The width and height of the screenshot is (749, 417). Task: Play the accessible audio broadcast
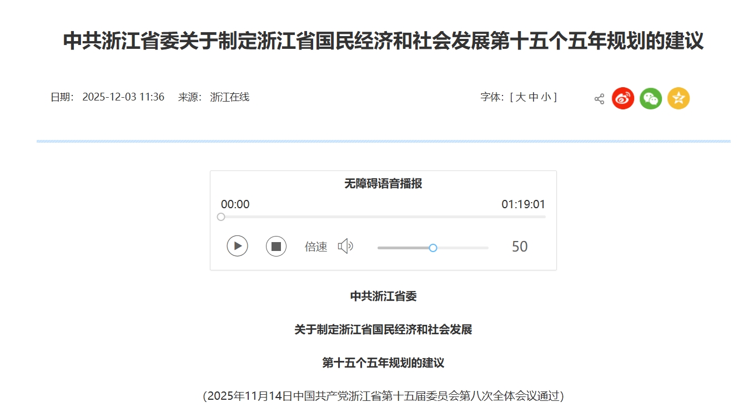click(x=237, y=246)
